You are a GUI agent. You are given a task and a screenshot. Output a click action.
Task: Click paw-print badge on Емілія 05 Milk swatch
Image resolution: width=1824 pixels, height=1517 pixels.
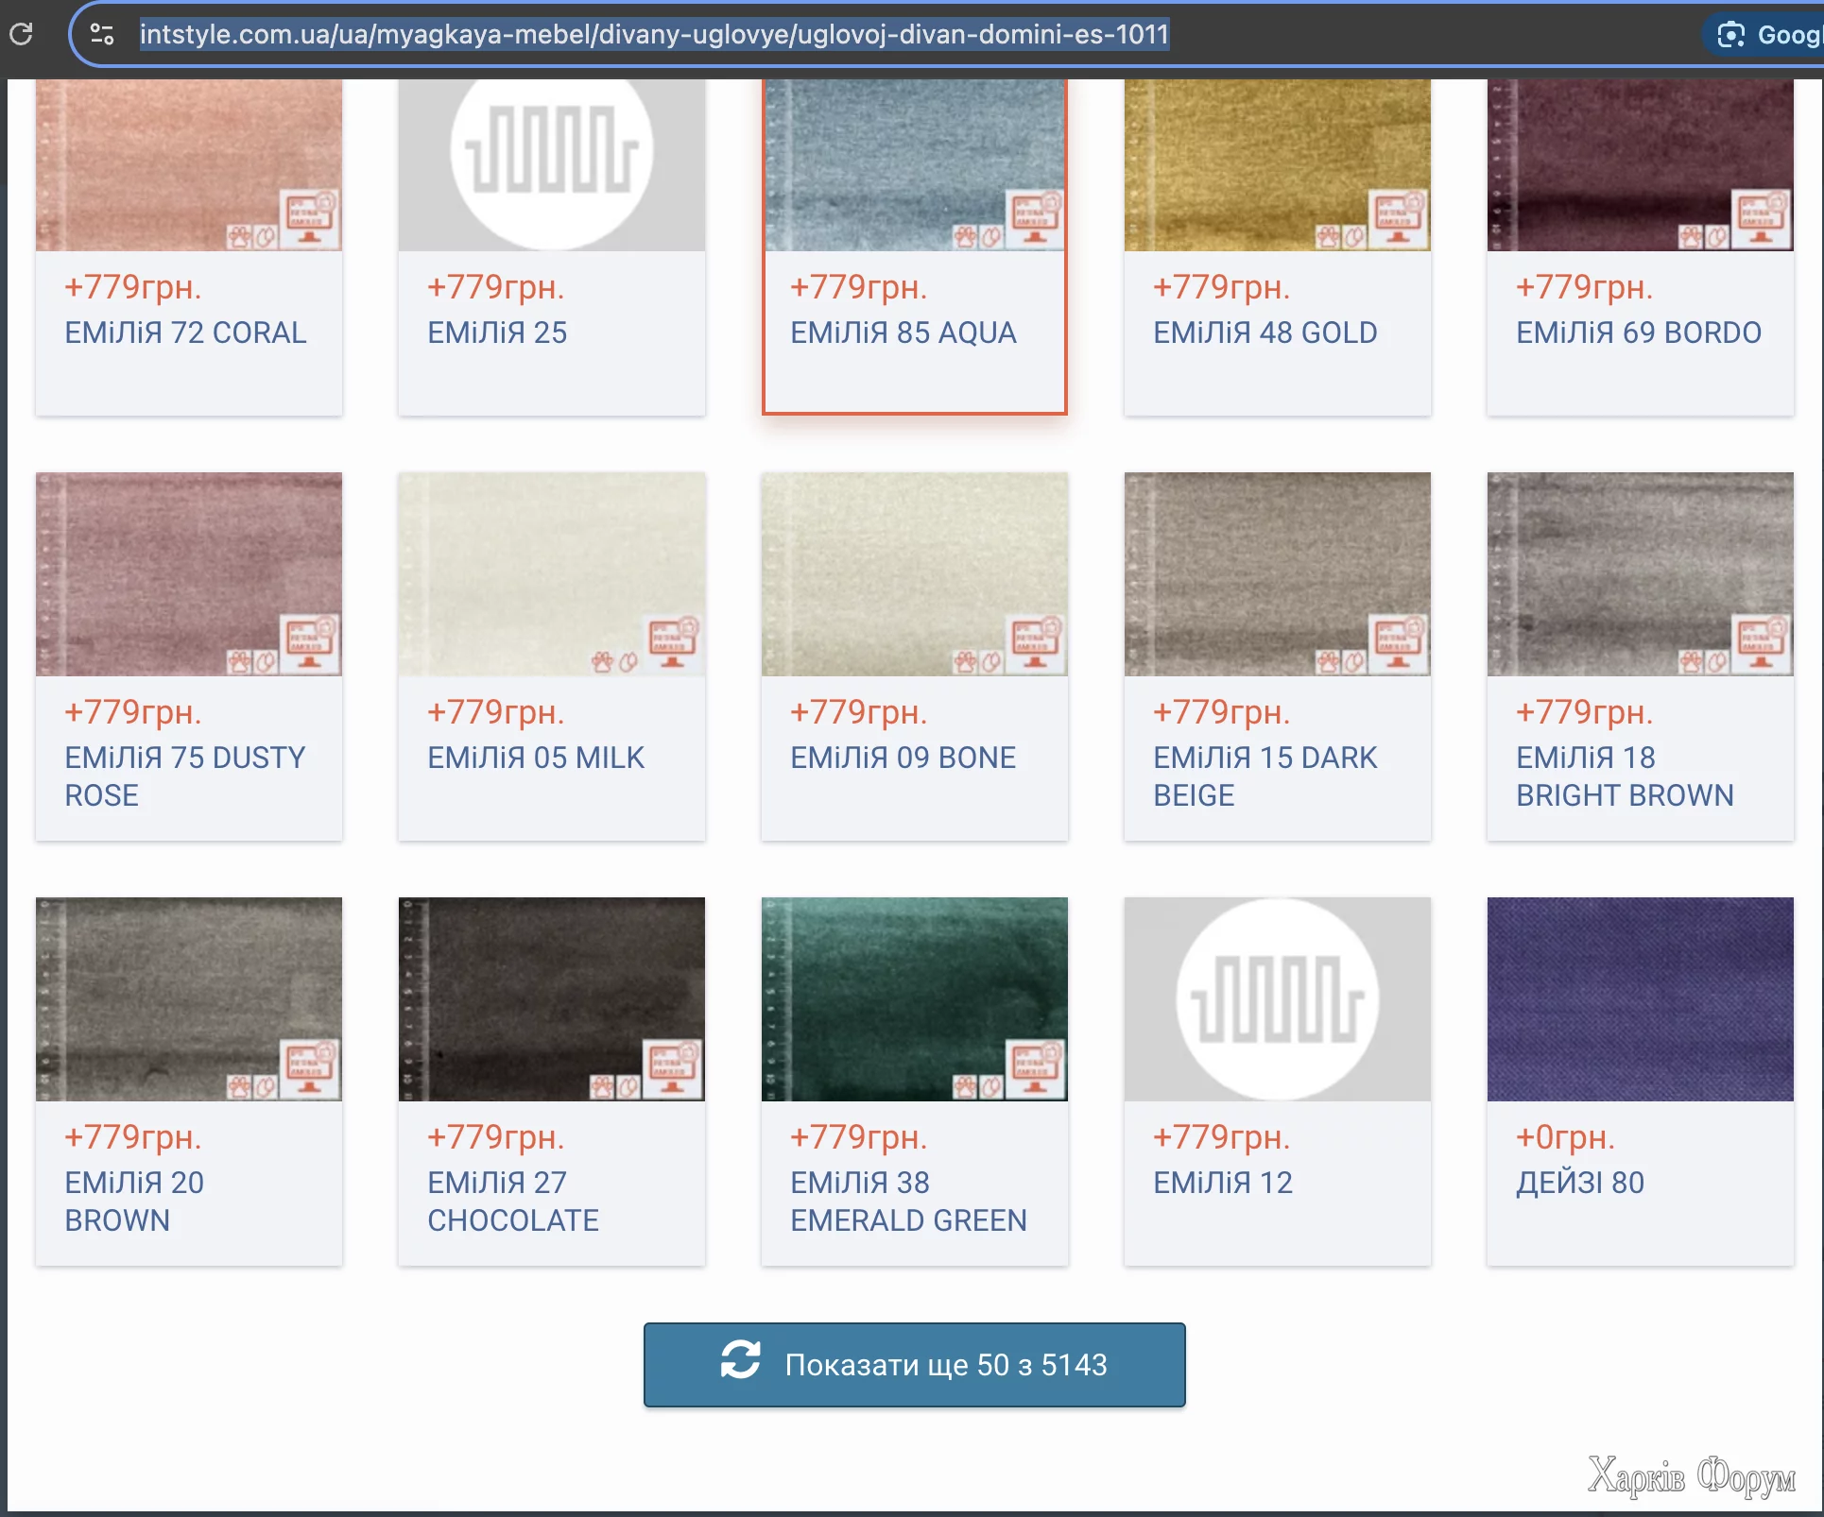tap(603, 662)
